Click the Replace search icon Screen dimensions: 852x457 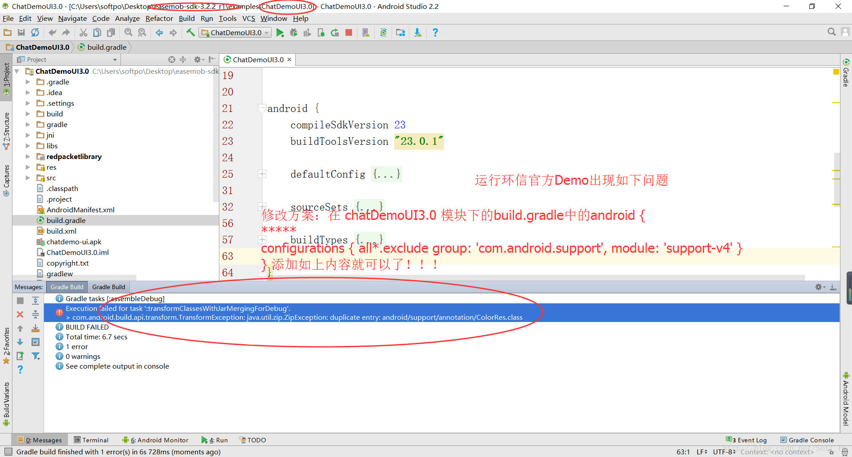click(x=142, y=32)
